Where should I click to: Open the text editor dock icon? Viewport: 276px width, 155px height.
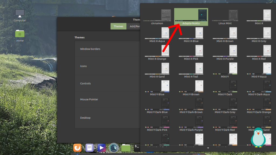click(89, 148)
